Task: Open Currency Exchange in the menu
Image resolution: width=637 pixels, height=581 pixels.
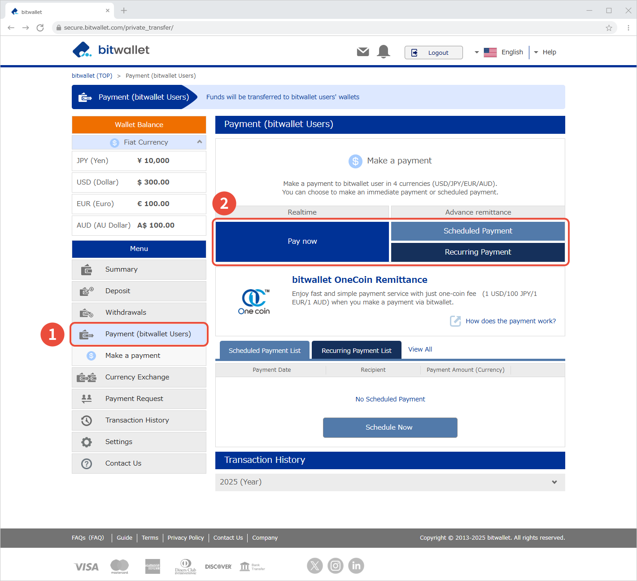Action: click(139, 377)
